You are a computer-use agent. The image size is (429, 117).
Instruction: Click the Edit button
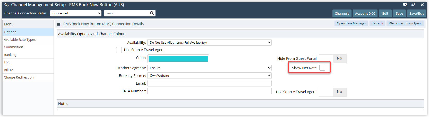385,13
